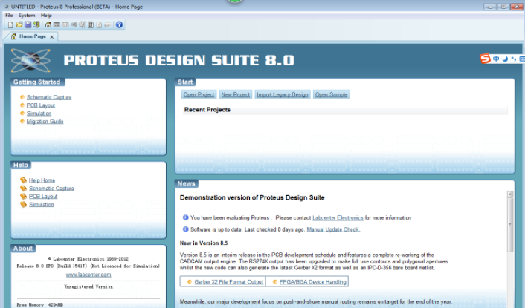This screenshot has width=525, height=308.
Task: Open Getting Started Schematic Capture link
Action: pos(49,97)
